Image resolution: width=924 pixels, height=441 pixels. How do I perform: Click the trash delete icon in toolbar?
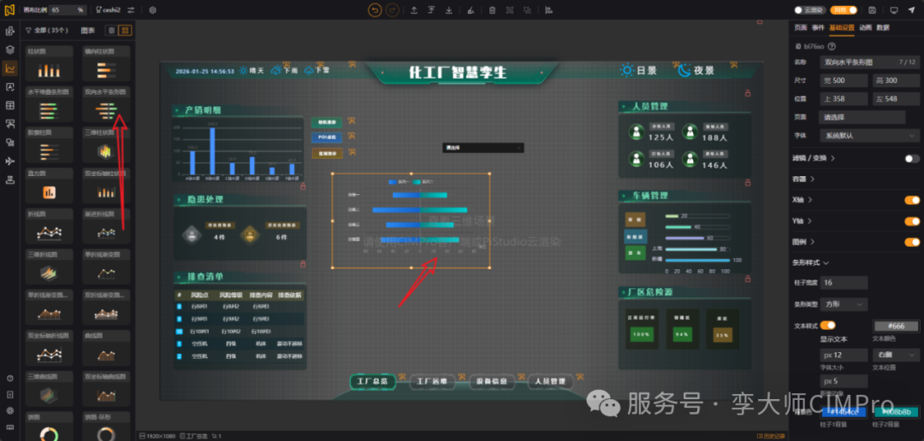point(492,10)
